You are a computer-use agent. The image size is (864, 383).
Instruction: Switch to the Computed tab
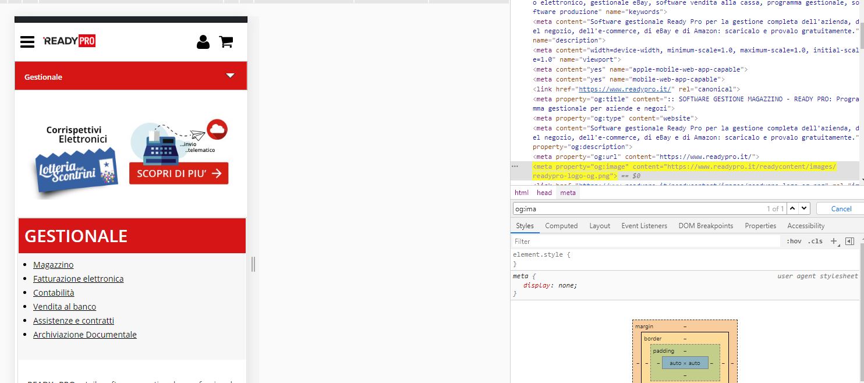coord(561,226)
